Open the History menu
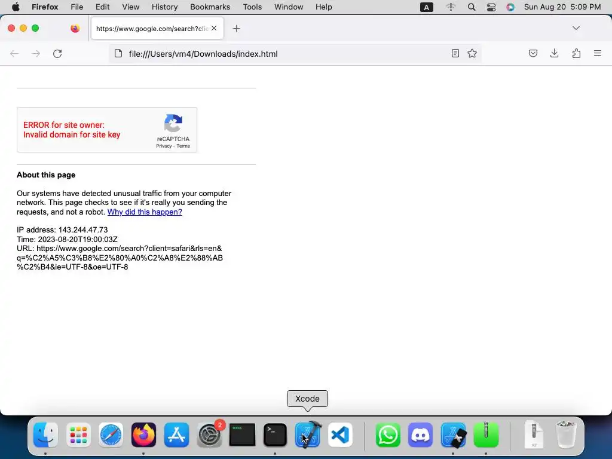Screen dimensions: 612x459 click(x=165, y=7)
